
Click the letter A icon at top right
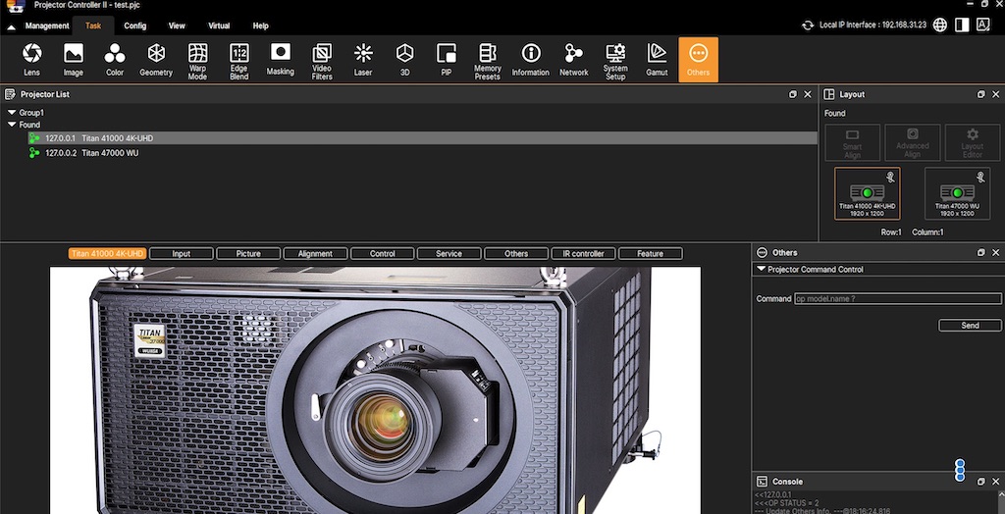[x=982, y=25]
